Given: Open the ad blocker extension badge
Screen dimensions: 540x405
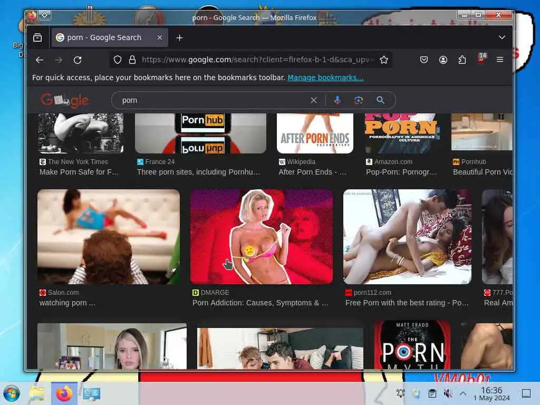Looking at the screenshot, I should pyautogui.click(x=482, y=58).
